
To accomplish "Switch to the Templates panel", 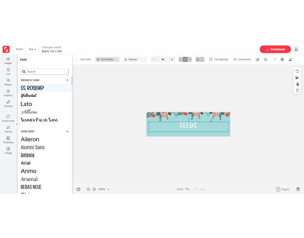I will pyautogui.click(x=8, y=140).
